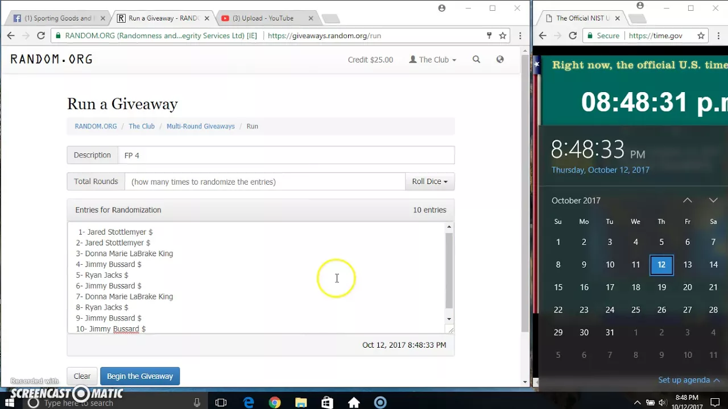This screenshot has height=409, width=728.
Task: Select October 20 in the calendar
Action: tap(688, 287)
